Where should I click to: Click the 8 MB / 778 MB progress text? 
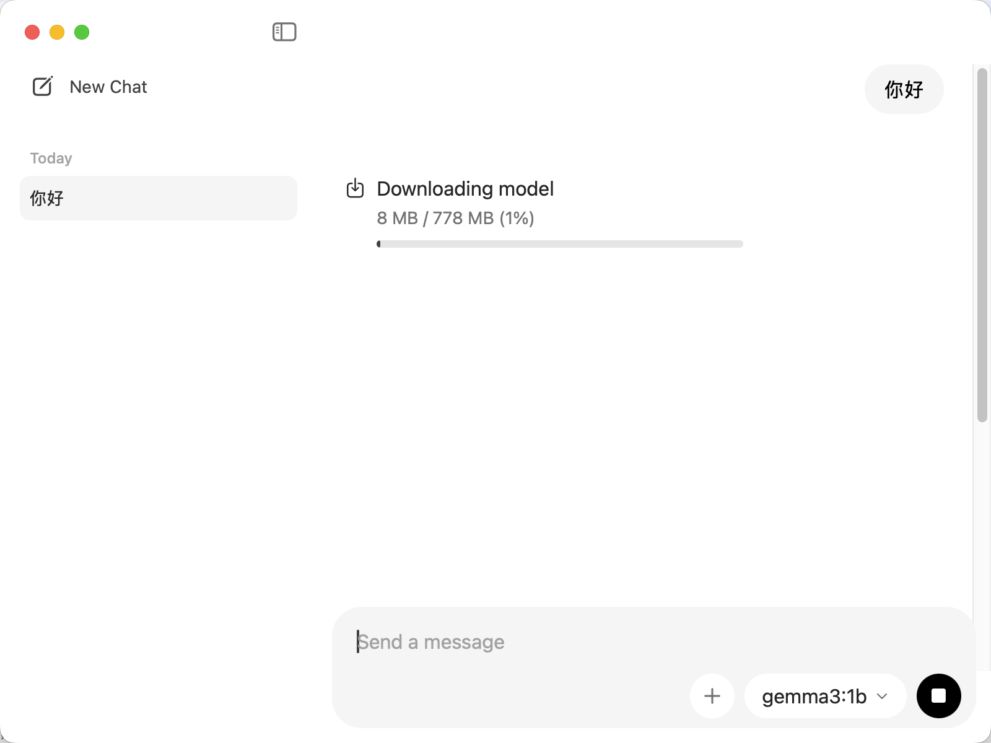[x=455, y=218]
